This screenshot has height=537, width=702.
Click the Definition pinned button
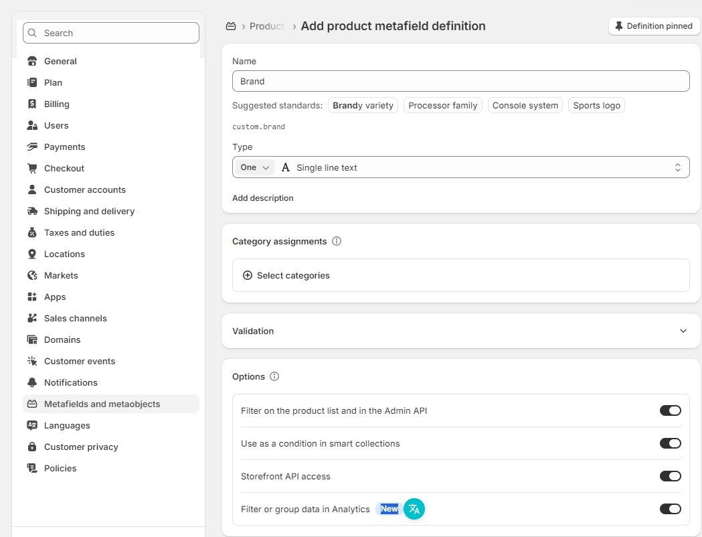pos(654,26)
